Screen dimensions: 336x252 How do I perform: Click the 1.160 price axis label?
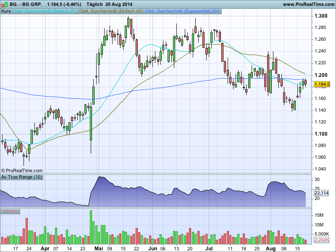click(320, 99)
